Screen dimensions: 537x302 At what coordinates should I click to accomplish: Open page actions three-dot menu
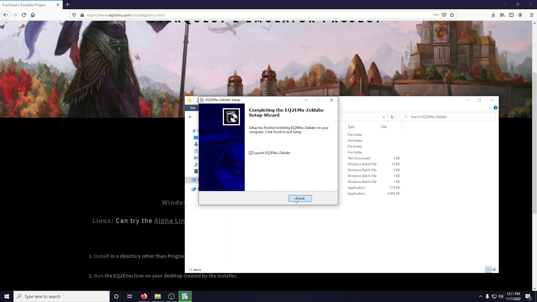point(436,15)
